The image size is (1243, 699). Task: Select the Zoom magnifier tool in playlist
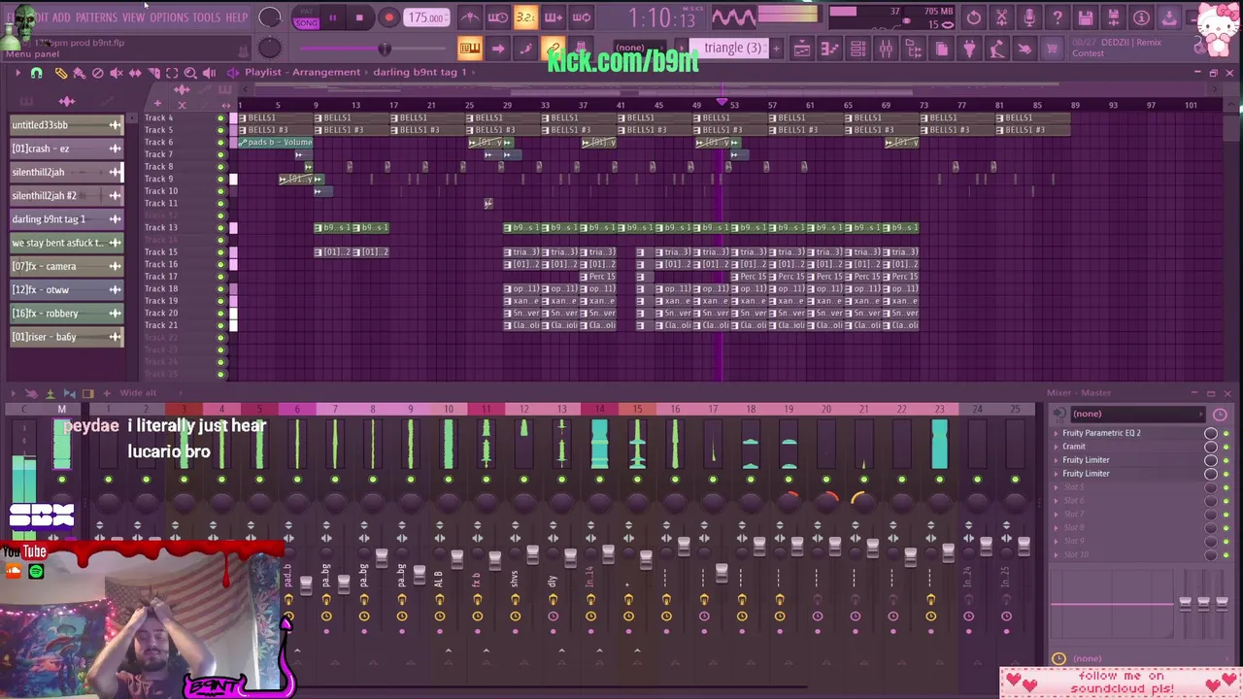(190, 73)
